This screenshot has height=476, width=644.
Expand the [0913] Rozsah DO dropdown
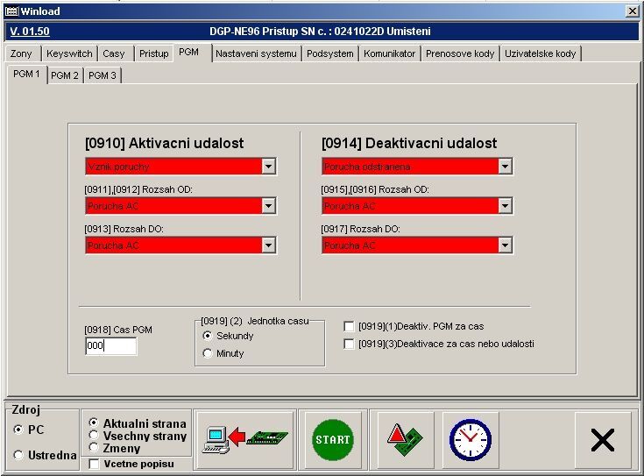(268, 245)
